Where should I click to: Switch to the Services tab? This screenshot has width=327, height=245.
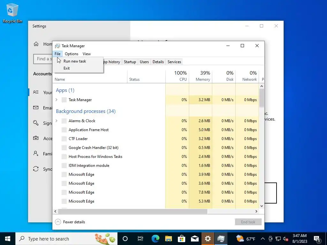(x=174, y=62)
